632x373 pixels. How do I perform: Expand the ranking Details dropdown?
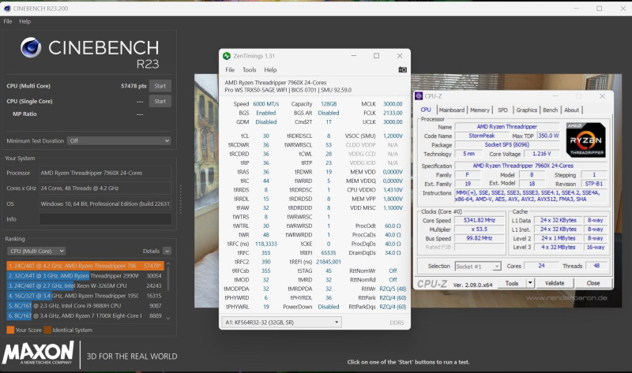pyautogui.click(x=167, y=251)
